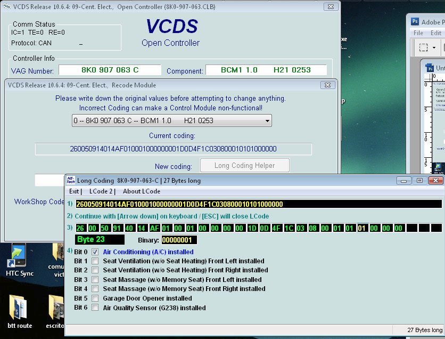Click the Photoshop document tab Ps icon

click(430, 68)
